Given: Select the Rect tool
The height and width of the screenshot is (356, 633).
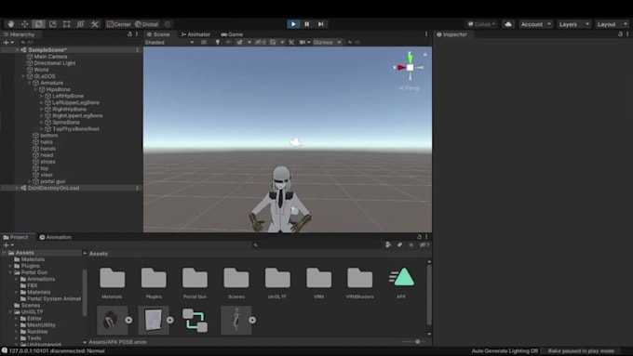Looking at the screenshot, I should coord(67,24).
